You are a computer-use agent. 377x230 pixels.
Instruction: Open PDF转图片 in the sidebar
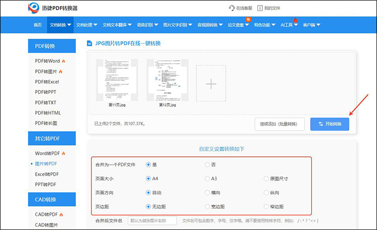click(x=46, y=71)
